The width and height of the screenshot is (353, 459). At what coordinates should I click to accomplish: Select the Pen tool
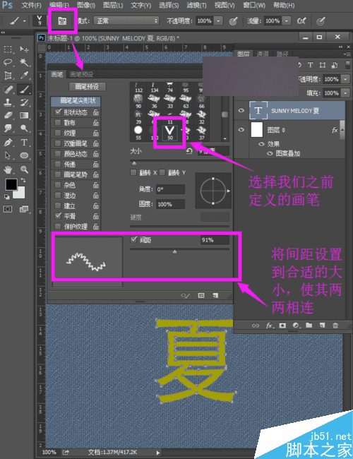click(8, 143)
